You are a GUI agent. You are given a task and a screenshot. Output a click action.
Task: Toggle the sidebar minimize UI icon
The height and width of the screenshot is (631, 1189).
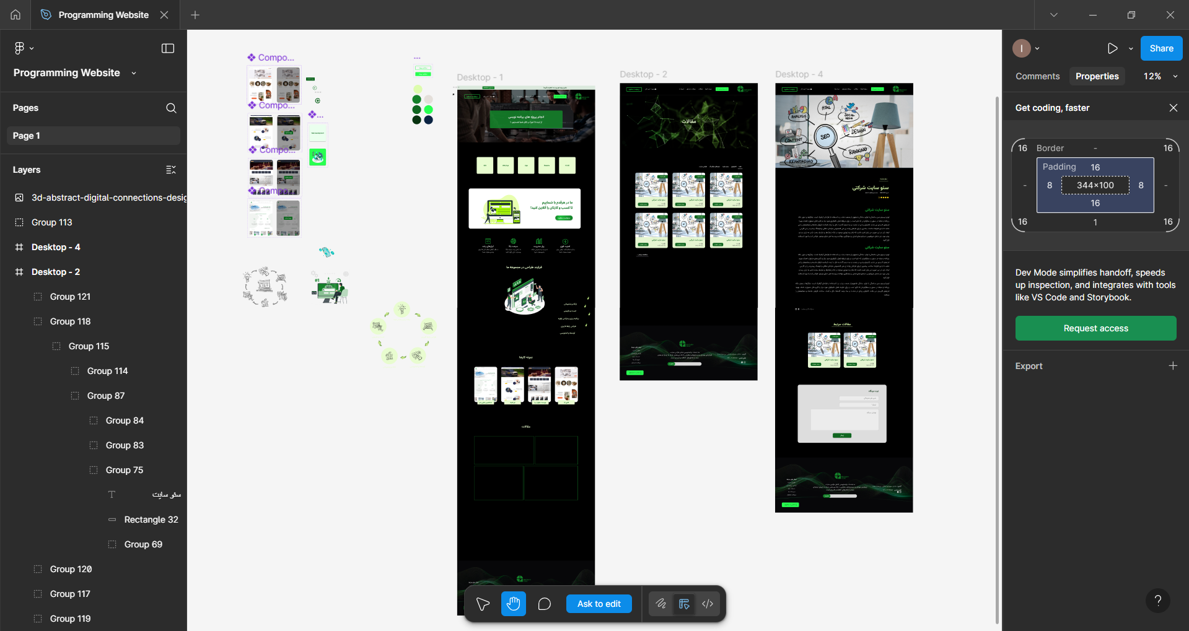tap(168, 48)
